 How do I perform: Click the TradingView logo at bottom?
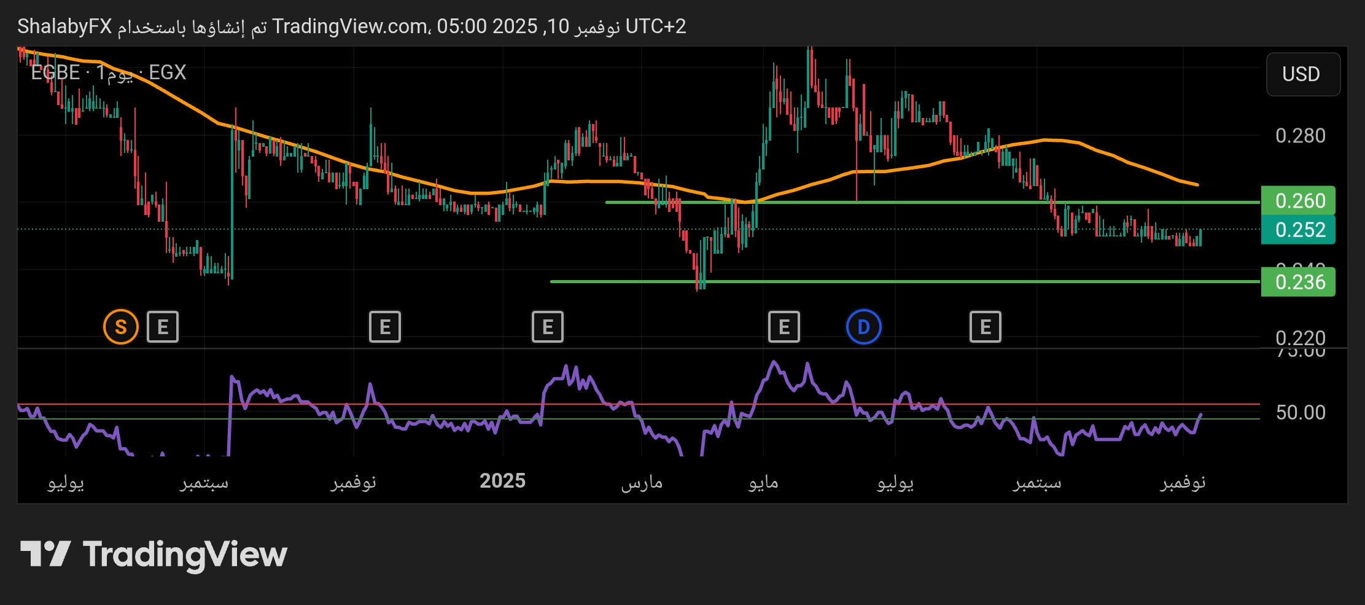(x=154, y=554)
